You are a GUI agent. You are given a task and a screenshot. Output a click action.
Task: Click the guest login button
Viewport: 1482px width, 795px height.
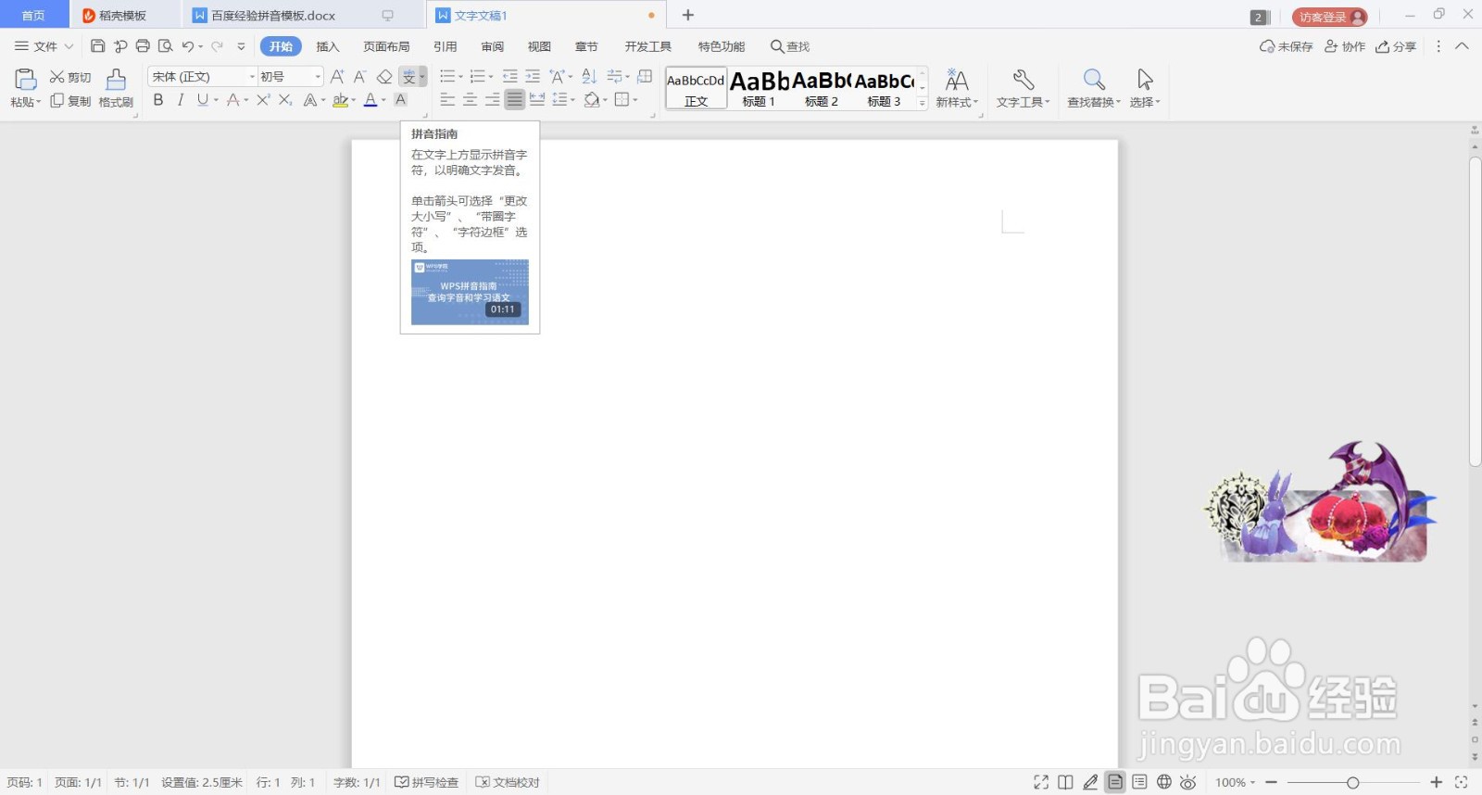1329,17
